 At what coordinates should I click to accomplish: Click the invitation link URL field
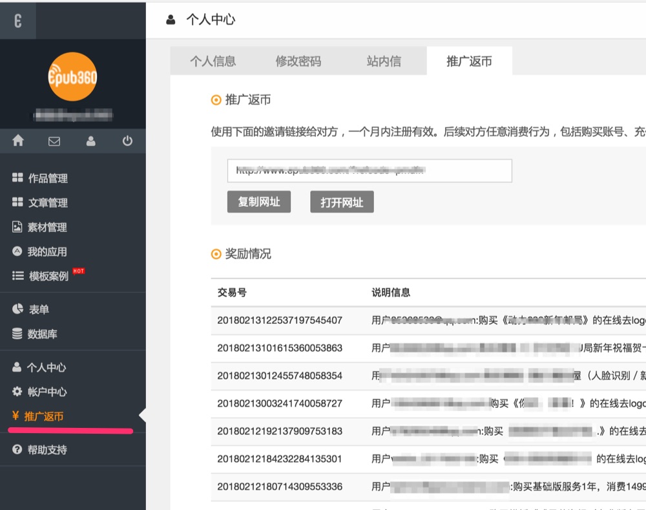pos(370,171)
